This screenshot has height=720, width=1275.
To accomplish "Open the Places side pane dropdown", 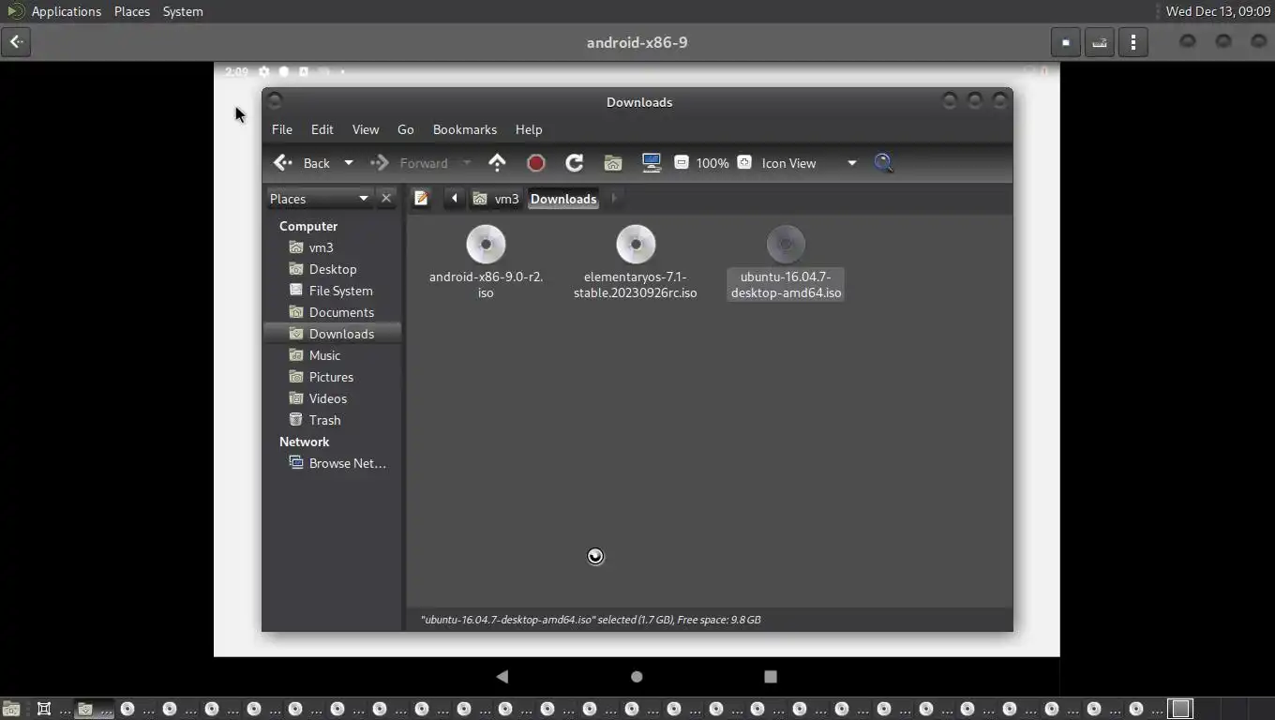I will tap(320, 199).
